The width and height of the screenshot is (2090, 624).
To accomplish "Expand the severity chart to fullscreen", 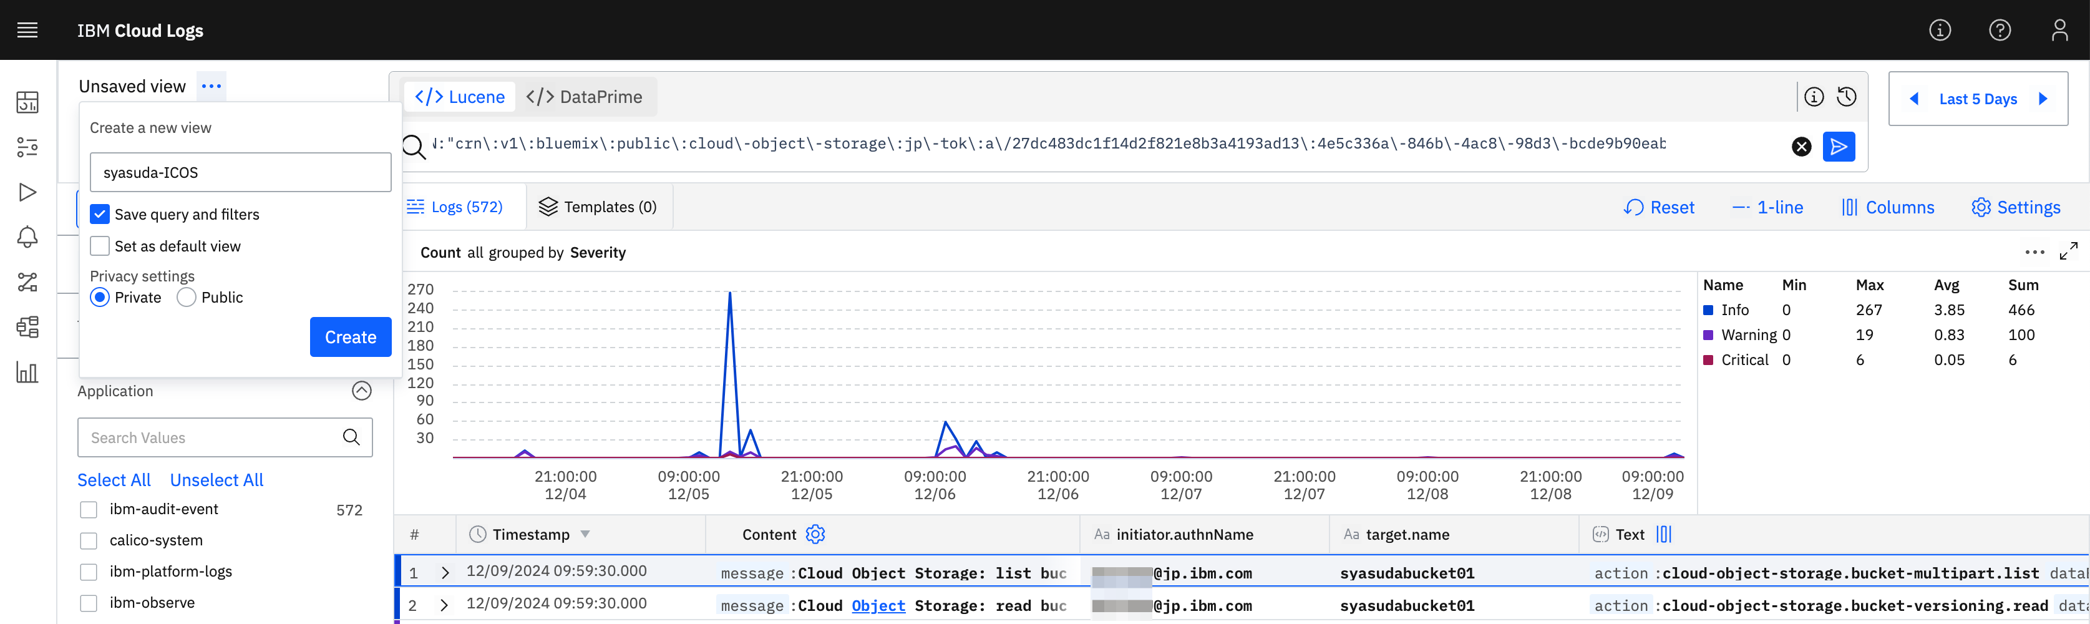I will [x=2068, y=251].
